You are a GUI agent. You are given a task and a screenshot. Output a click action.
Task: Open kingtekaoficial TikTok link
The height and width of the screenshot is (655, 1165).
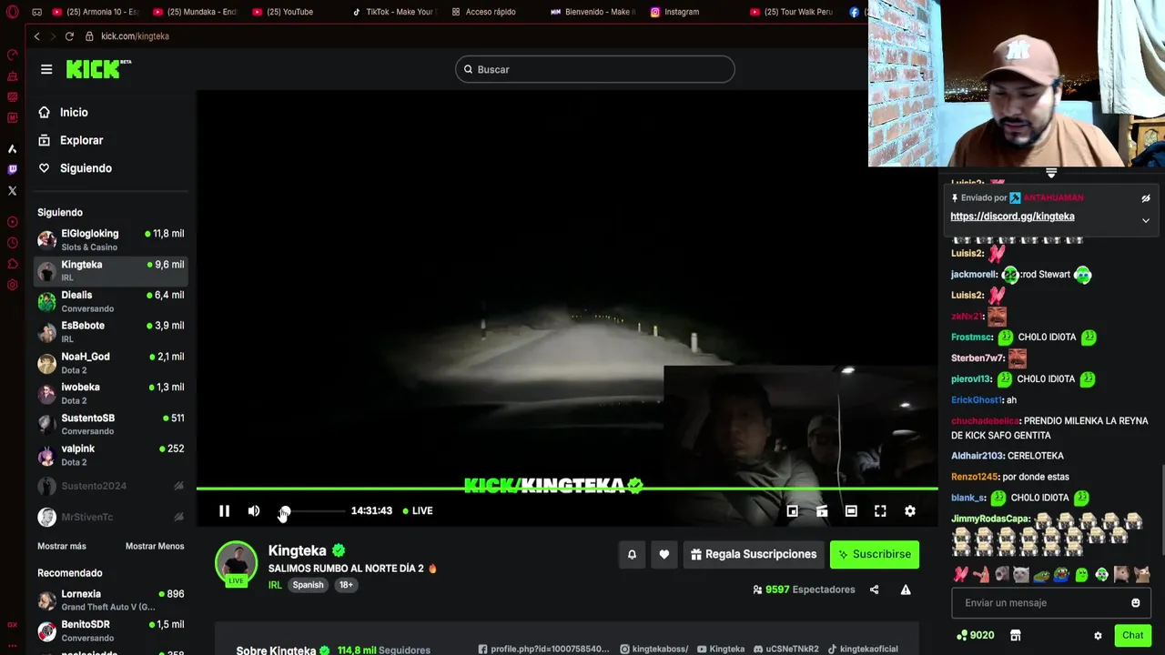864,649
